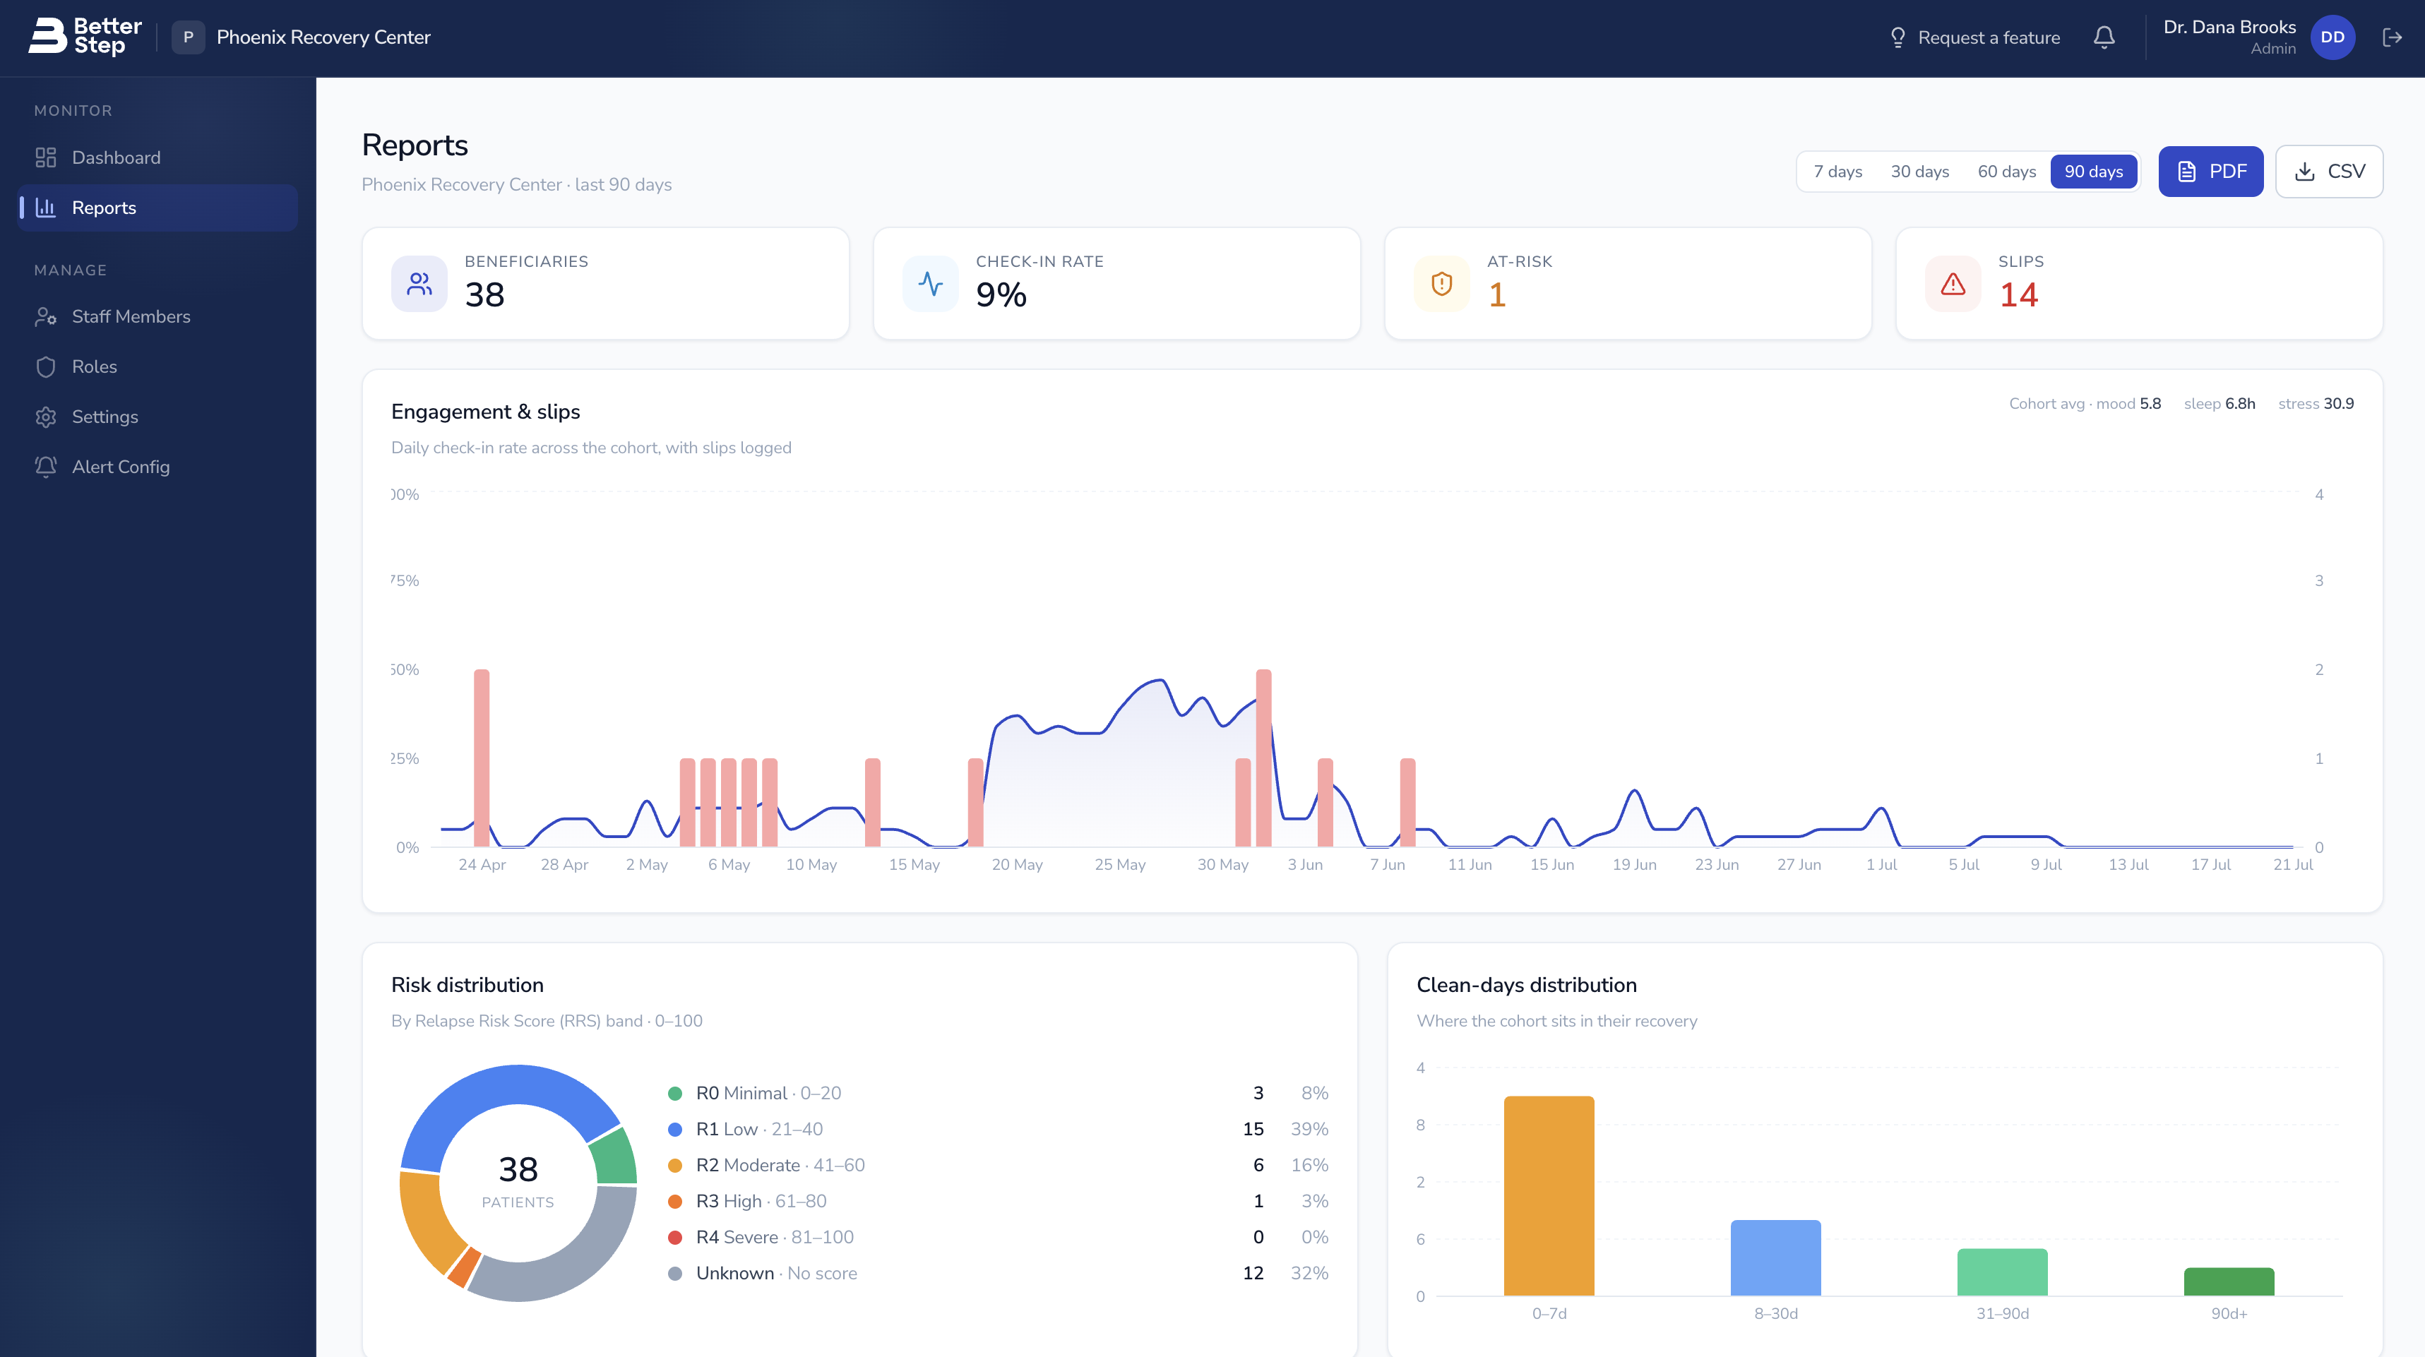Click the R2 Moderate 16% percentage
Image resolution: width=2425 pixels, height=1357 pixels.
coord(1309,1165)
